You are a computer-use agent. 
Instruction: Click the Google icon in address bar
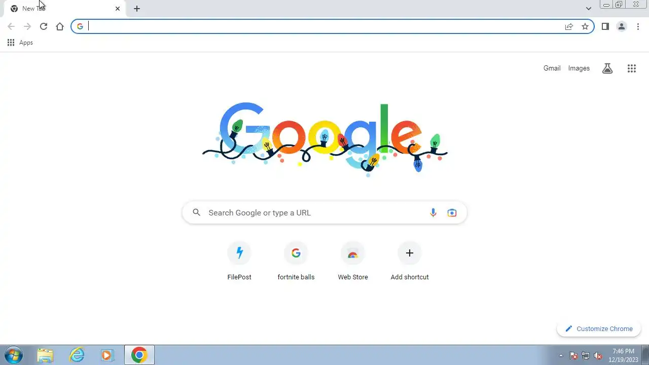[x=80, y=26]
